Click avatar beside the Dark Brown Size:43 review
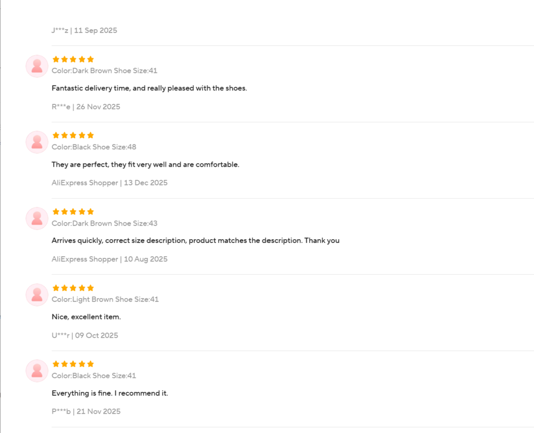Viewport: 534px width, 433px height. (37, 218)
